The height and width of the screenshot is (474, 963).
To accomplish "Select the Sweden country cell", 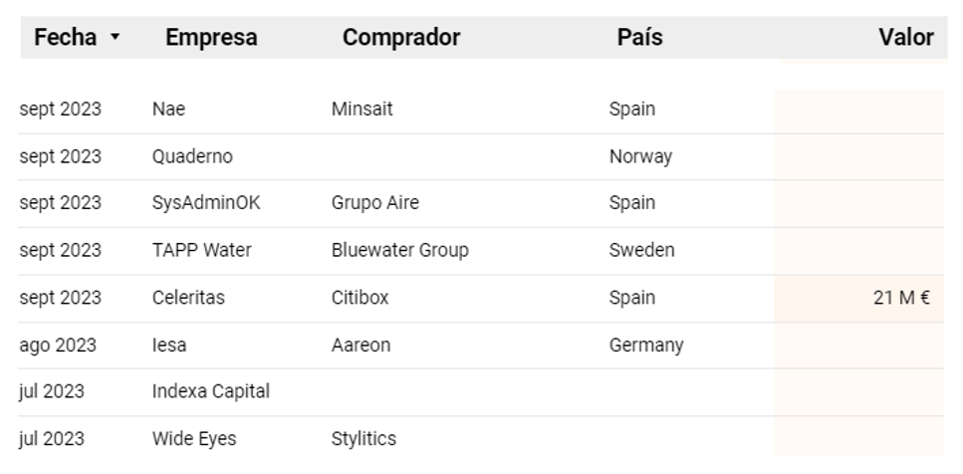I will coord(641,250).
